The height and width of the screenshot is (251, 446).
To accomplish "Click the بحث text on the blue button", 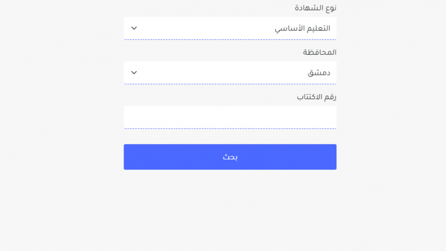I will pyautogui.click(x=230, y=157).
